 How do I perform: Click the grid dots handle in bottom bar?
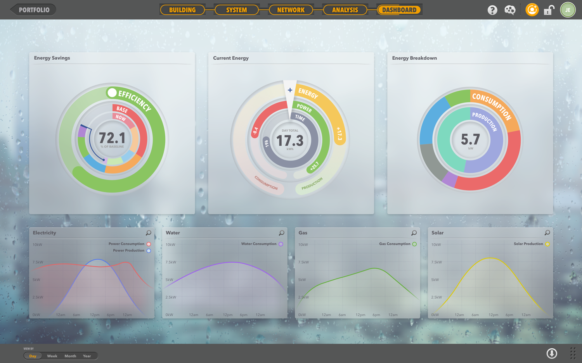tap(573, 353)
